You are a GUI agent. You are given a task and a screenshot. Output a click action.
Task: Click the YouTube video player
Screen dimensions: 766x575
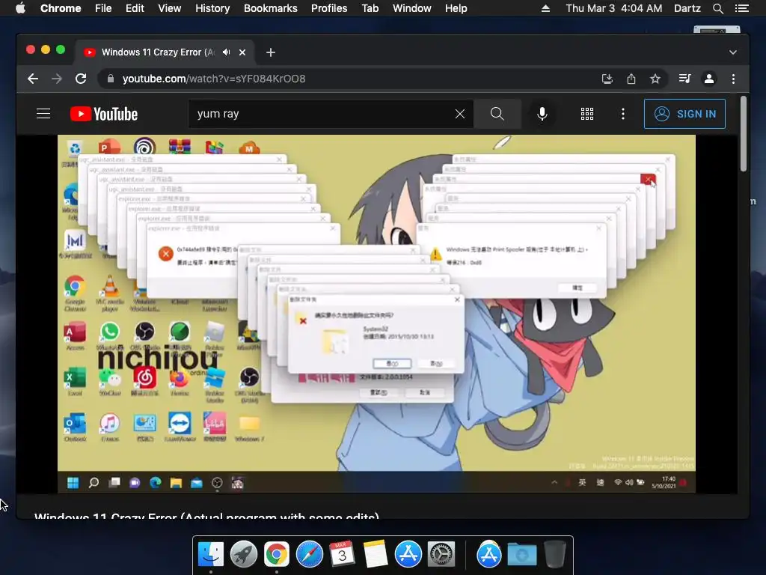(x=377, y=314)
